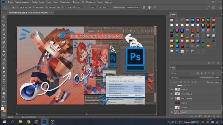Open the blending mode dropdown Обычные
The height and width of the screenshot is (125, 223).
click(x=185, y=78)
